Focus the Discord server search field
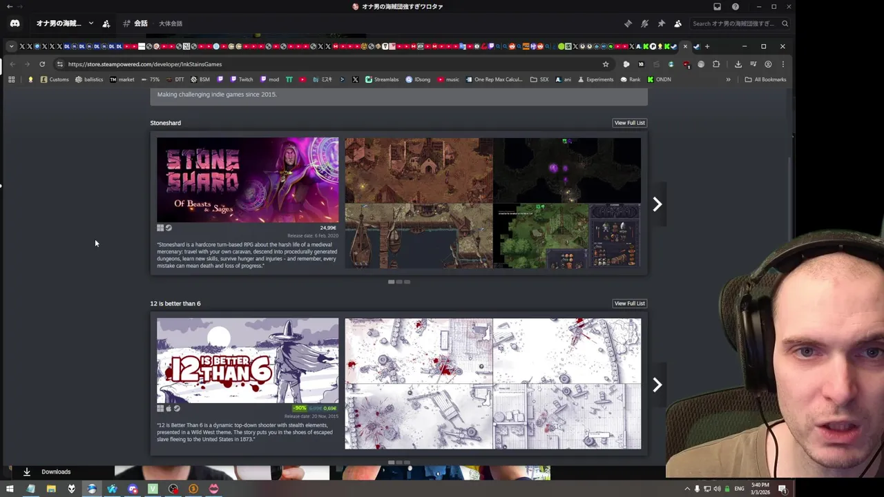The width and height of the screenshot is (884, 497). (740, 23)
